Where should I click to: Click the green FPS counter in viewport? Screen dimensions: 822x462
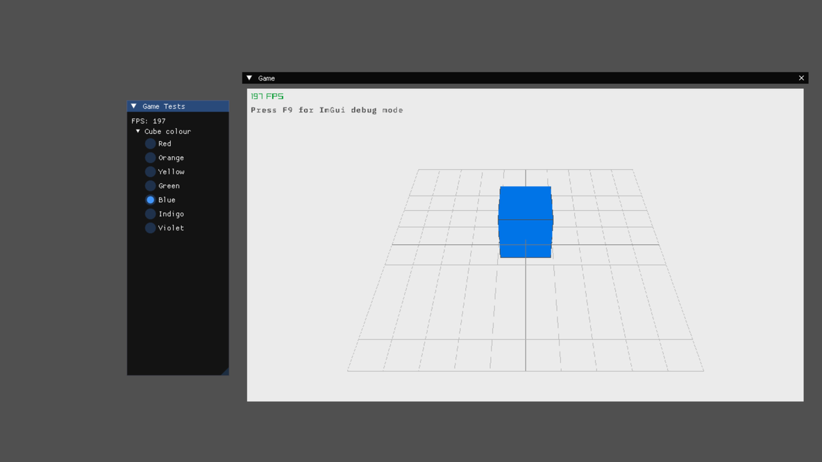pyautogui.click(x=267, y=96)
